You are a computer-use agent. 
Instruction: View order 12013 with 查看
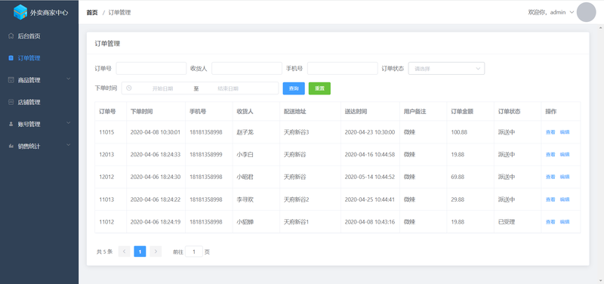pos(550,155)
